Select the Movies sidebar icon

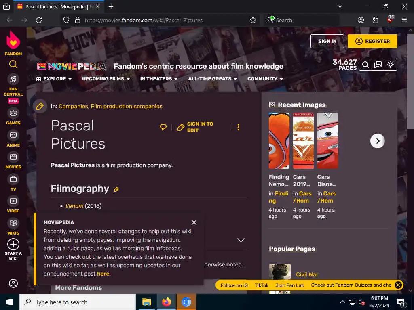coord(13,157)
